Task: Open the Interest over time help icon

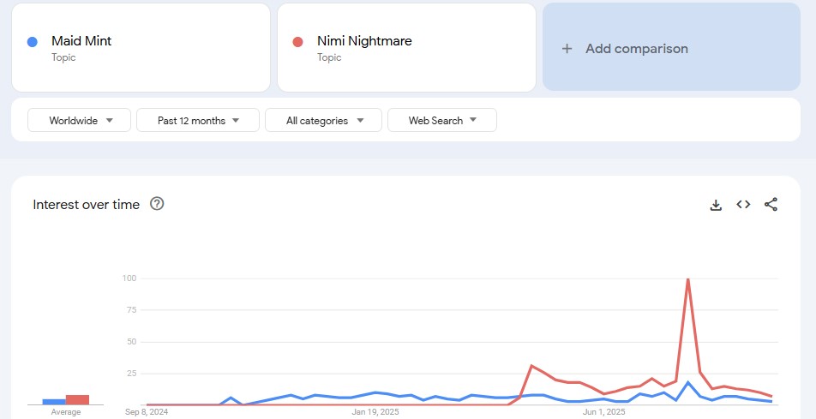Action: click(x=157, y=204)
